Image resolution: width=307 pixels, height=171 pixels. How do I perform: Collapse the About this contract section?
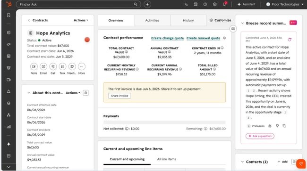click(x=29, y=93)
